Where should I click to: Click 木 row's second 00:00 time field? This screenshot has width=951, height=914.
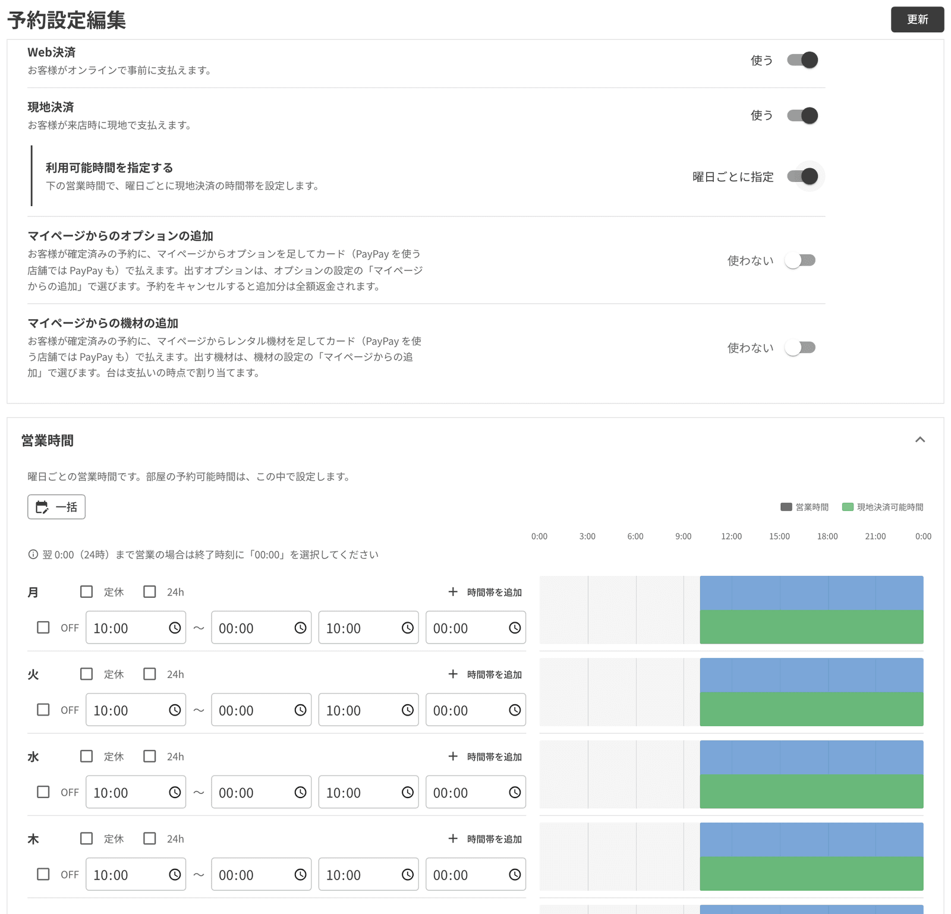pyautogui.click(x=475, y=874)
